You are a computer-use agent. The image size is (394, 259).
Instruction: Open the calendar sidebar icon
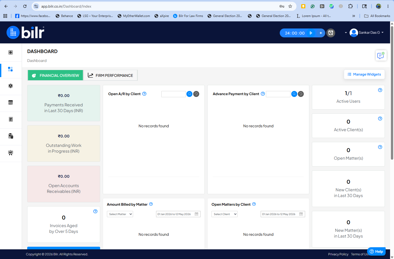(10, 102)
